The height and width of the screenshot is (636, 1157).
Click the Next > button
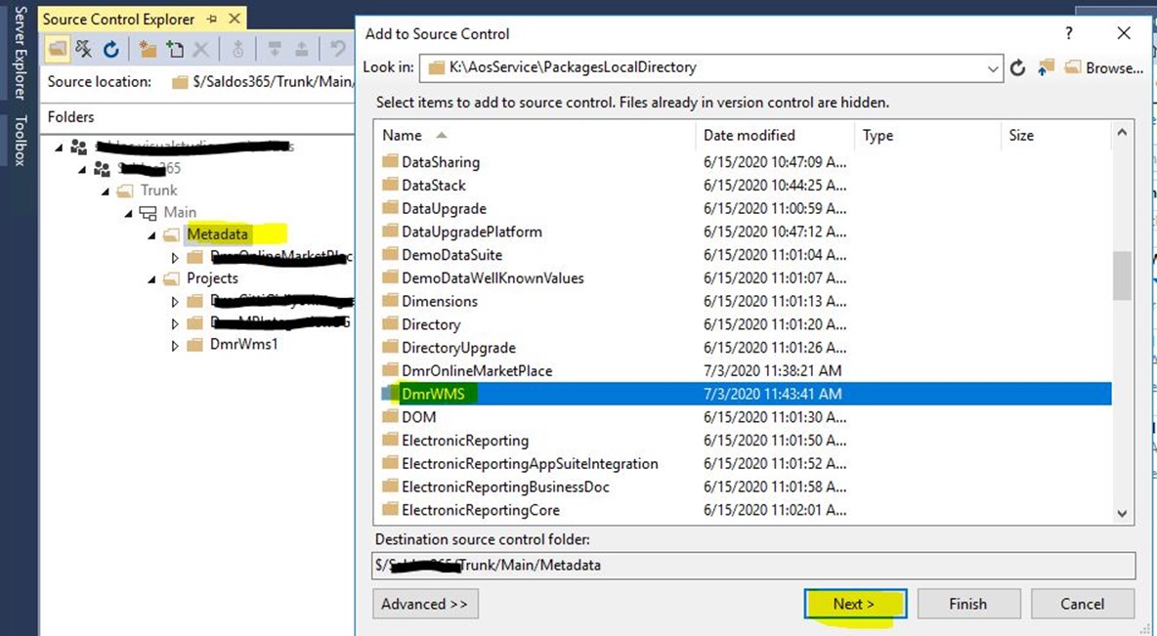click(x=854, y=604)
